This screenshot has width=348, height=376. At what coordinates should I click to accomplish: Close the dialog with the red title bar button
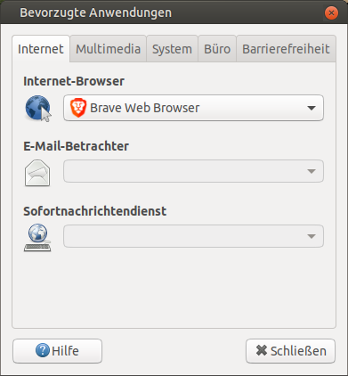coord(331,13)
